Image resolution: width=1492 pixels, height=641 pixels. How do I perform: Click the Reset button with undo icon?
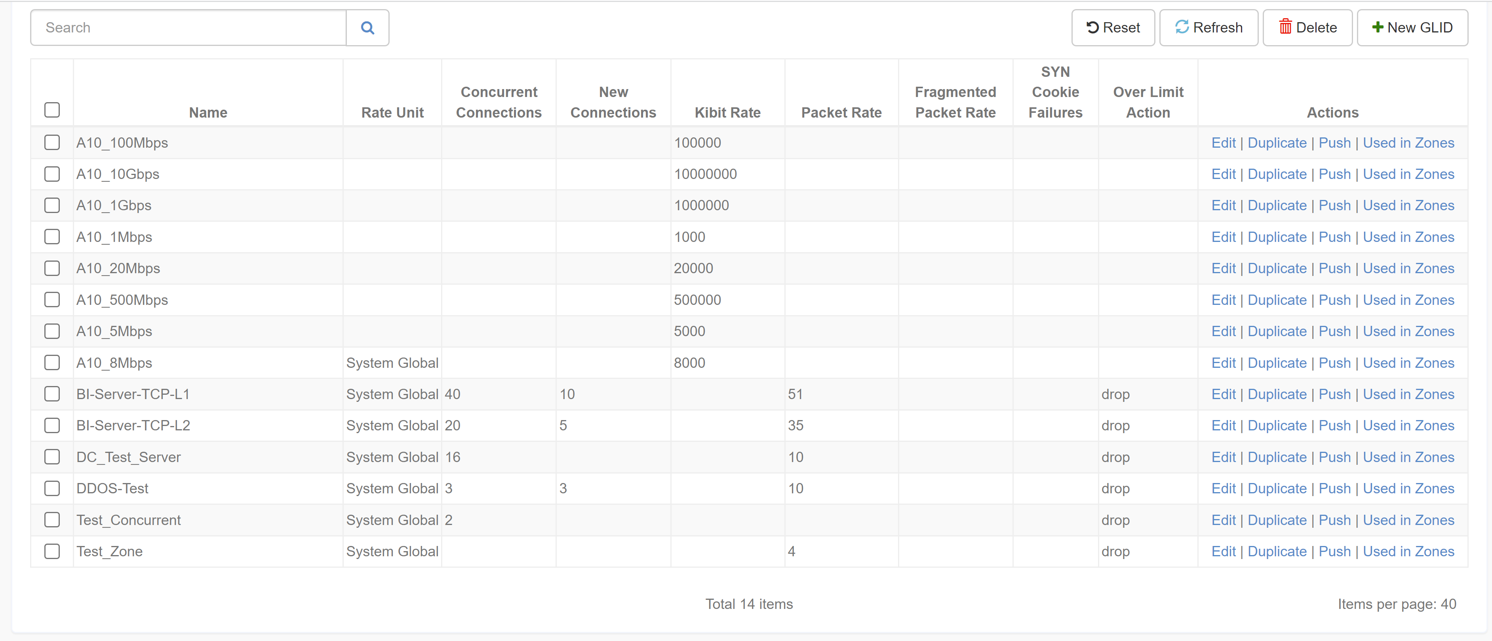[1113, 28]
